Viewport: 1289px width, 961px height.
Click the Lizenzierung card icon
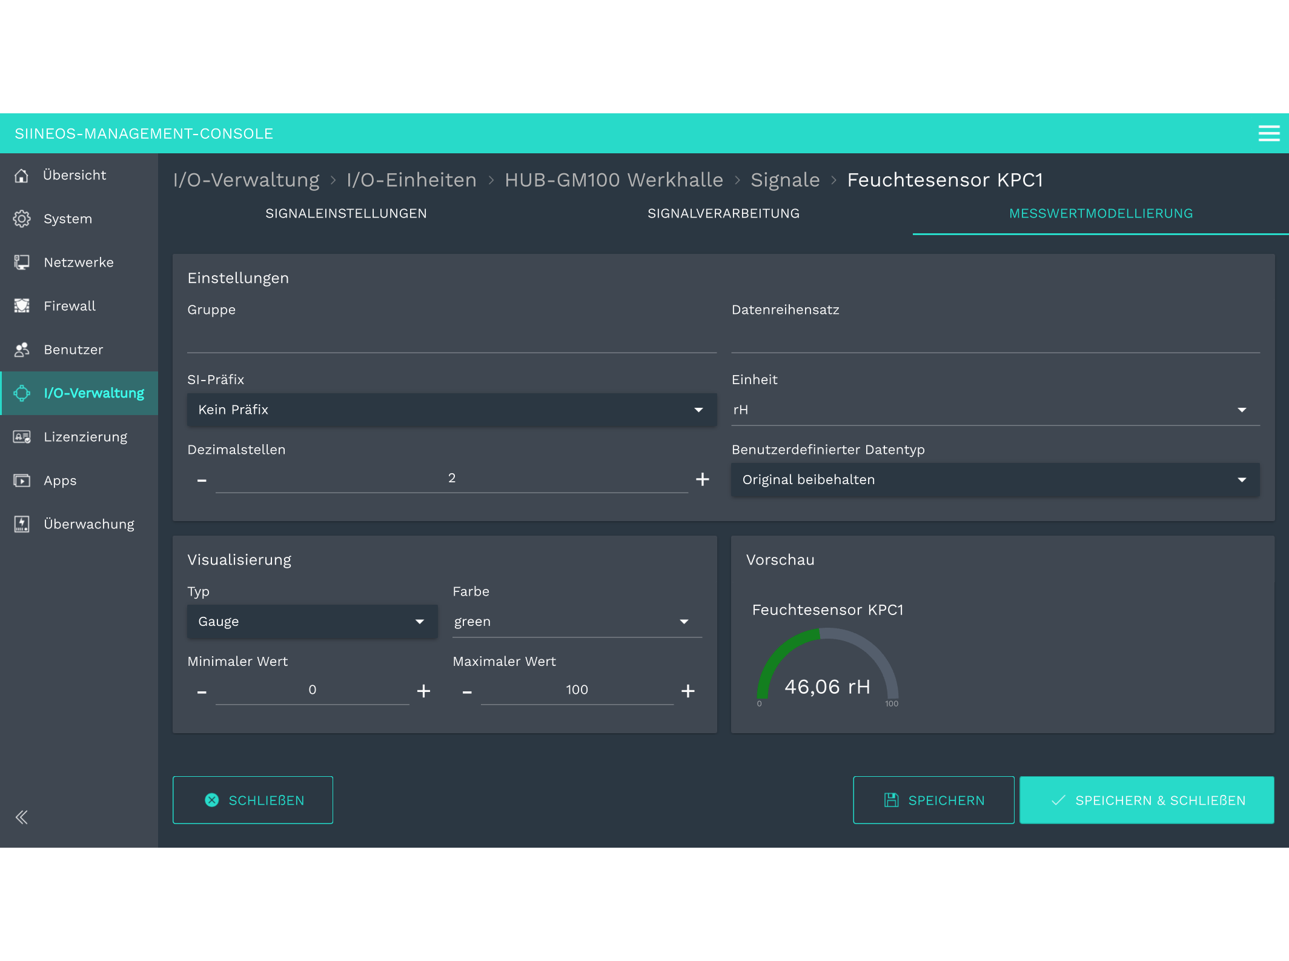[x=22, y=437]
